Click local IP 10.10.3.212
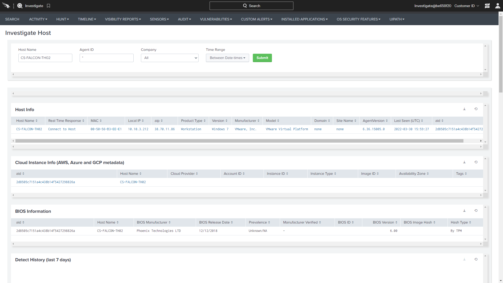 (138, 129)
